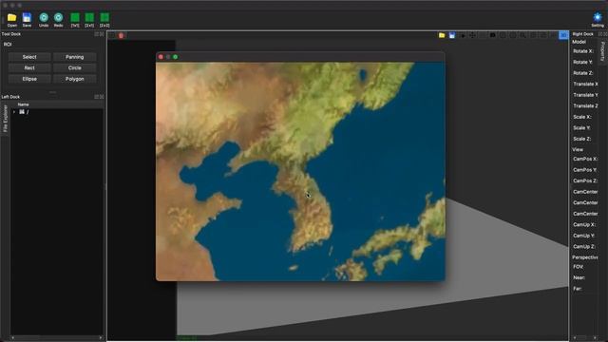Click the 'Rotate Y:' property label
The image size is (608, 342).
[x=582, y=62]
